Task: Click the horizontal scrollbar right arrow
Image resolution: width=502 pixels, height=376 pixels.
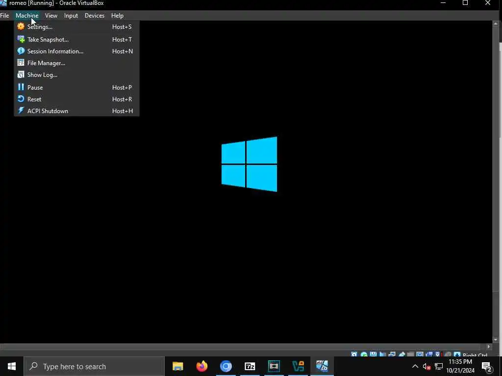Action: coord(488,347)
